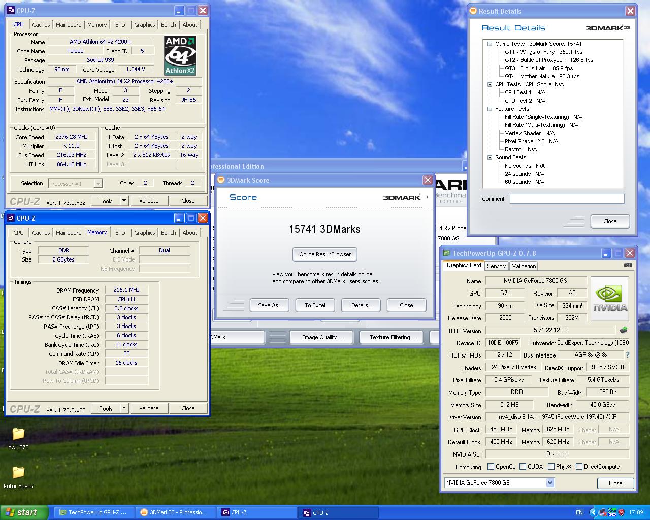Viewport: 650px width, 520px height.
Task: Open Graphics tab in lower CPU-Z window
Action: pyautogui.click(x=145, y=233)
